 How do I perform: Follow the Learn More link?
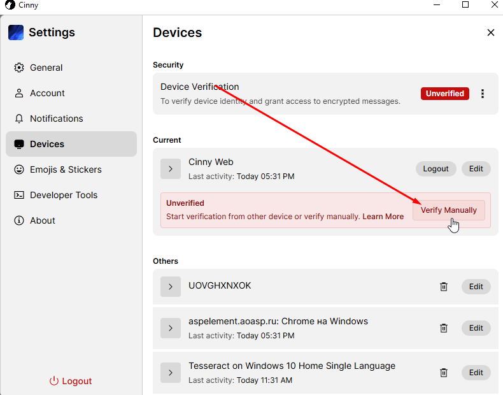click(383, 217)
